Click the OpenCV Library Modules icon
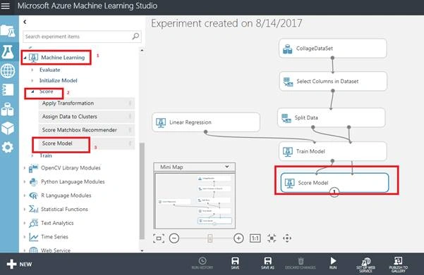 (x=33, y=168)
